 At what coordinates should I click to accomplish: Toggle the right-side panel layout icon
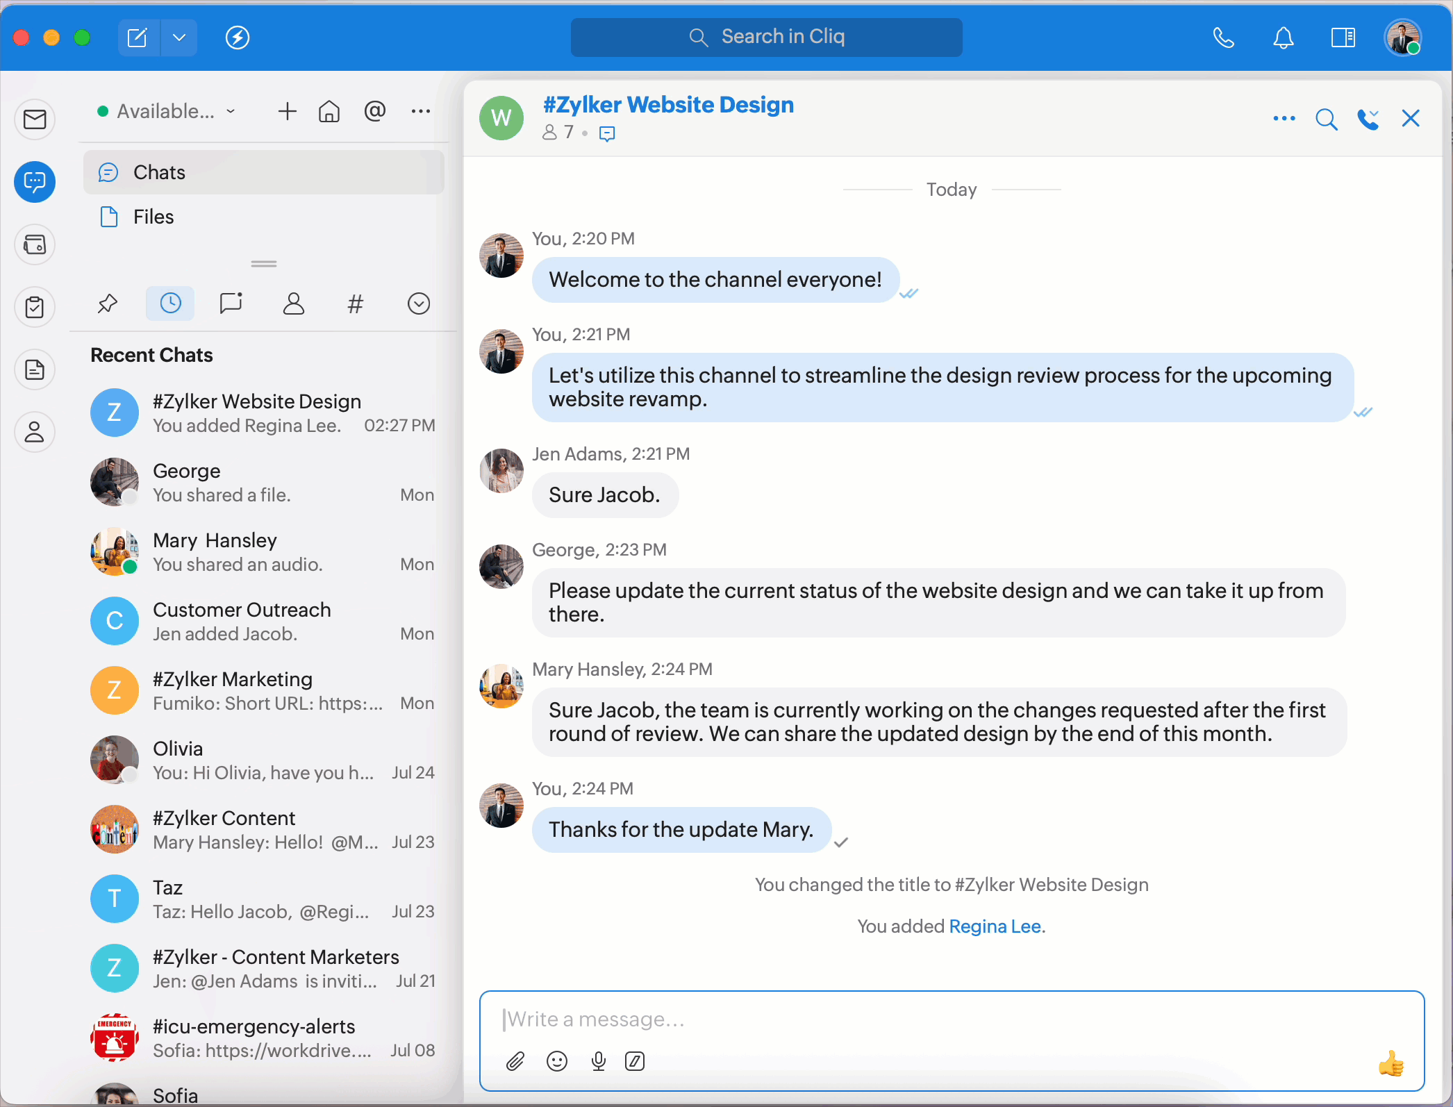pyautogui.click(x=1343, y=38)
